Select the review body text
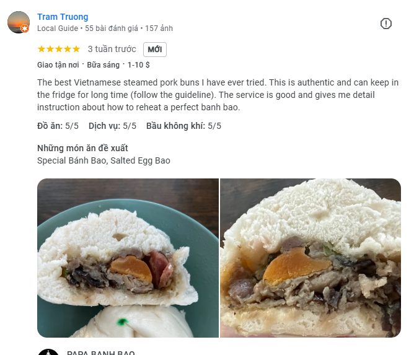Viewport: 414px width, 355px height. coord(218,95)
